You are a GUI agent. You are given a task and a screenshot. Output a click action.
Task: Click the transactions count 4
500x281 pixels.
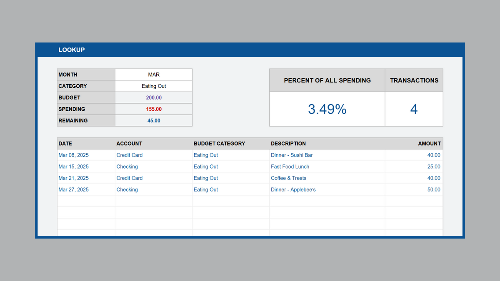[x=414, y=109]
